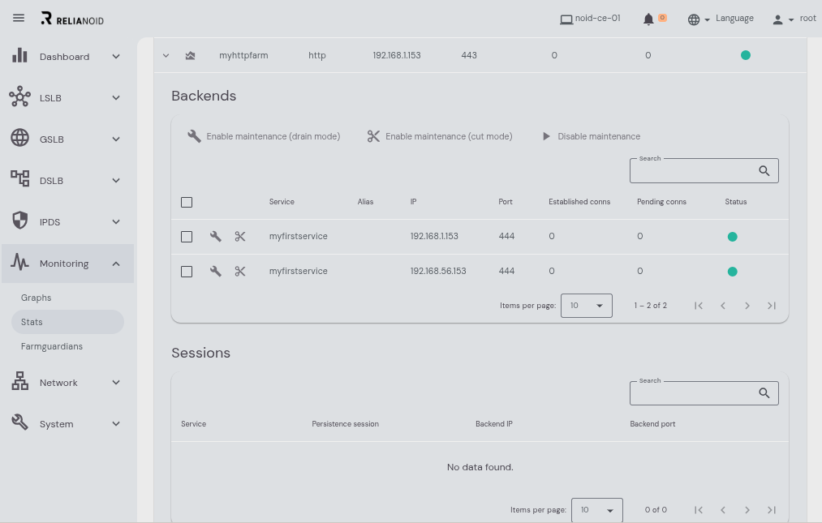Click the Backends search field
The width and height of the screenshot is (822, 523).
tap(704, 171)
